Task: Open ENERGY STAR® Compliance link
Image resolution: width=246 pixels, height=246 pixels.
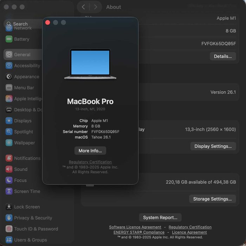Action: click(139, 232)
